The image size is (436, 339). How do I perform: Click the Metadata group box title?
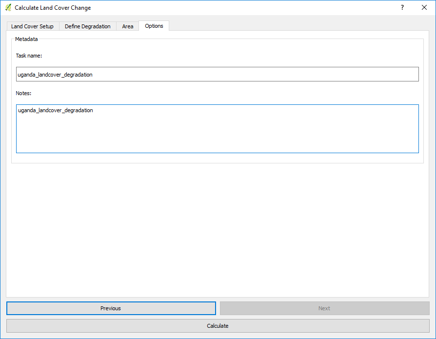click(26, 39)
